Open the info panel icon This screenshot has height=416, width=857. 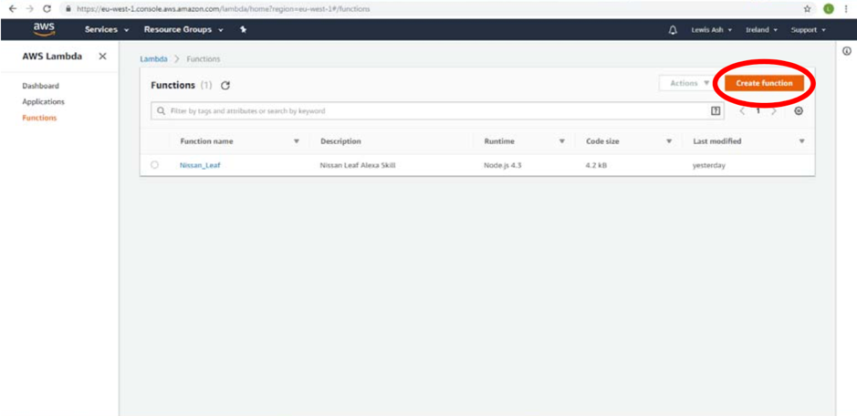point(847,51)
